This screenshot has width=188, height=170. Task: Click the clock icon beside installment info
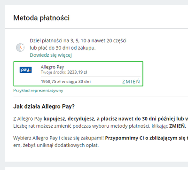click(x=20, y=47)
